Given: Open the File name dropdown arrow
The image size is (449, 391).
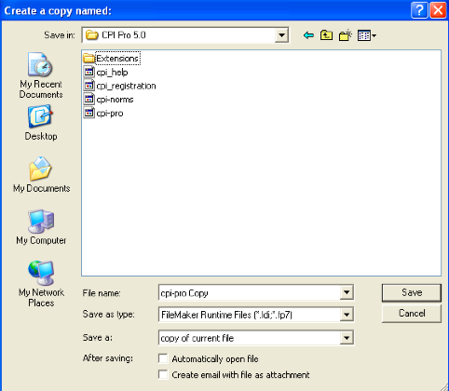Looking at the screenshot, I should (347, 292).
